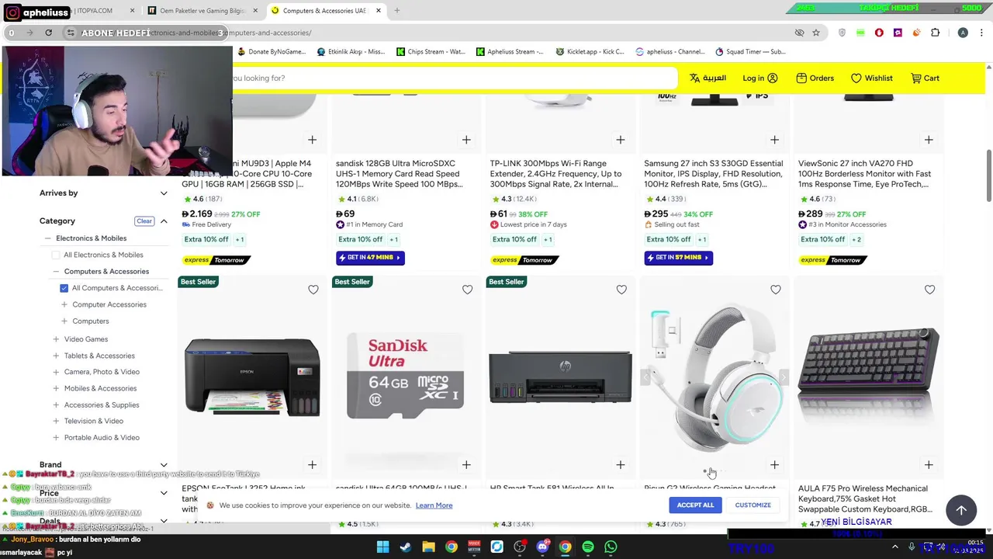Open Windows Start menu
Image resolution: width=993 pixels, height=559 pixels.
point(382,547)
